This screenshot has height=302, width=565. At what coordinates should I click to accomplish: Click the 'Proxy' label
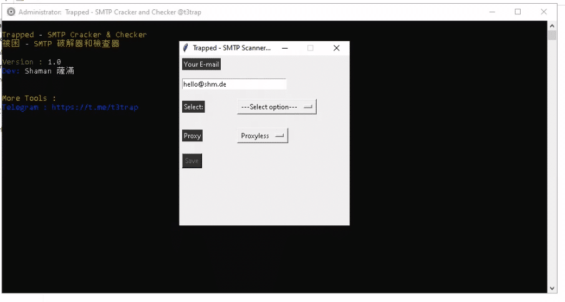tap(193, 136)
